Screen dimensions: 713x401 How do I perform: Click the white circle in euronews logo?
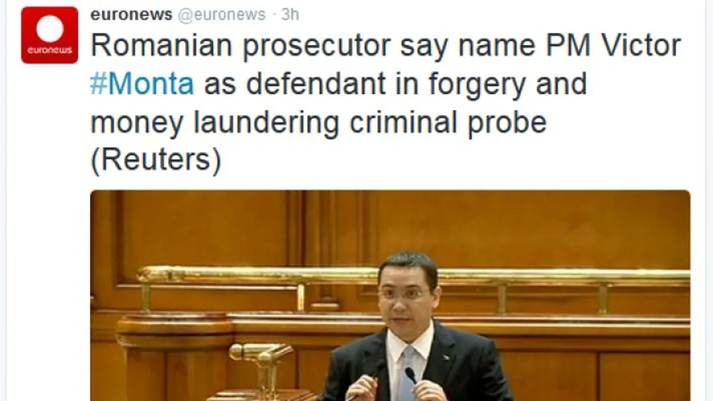50,29
